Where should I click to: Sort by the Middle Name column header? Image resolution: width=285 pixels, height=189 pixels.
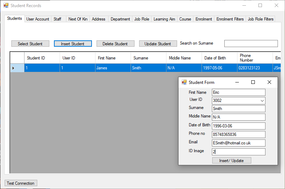[x=184, y=58]
